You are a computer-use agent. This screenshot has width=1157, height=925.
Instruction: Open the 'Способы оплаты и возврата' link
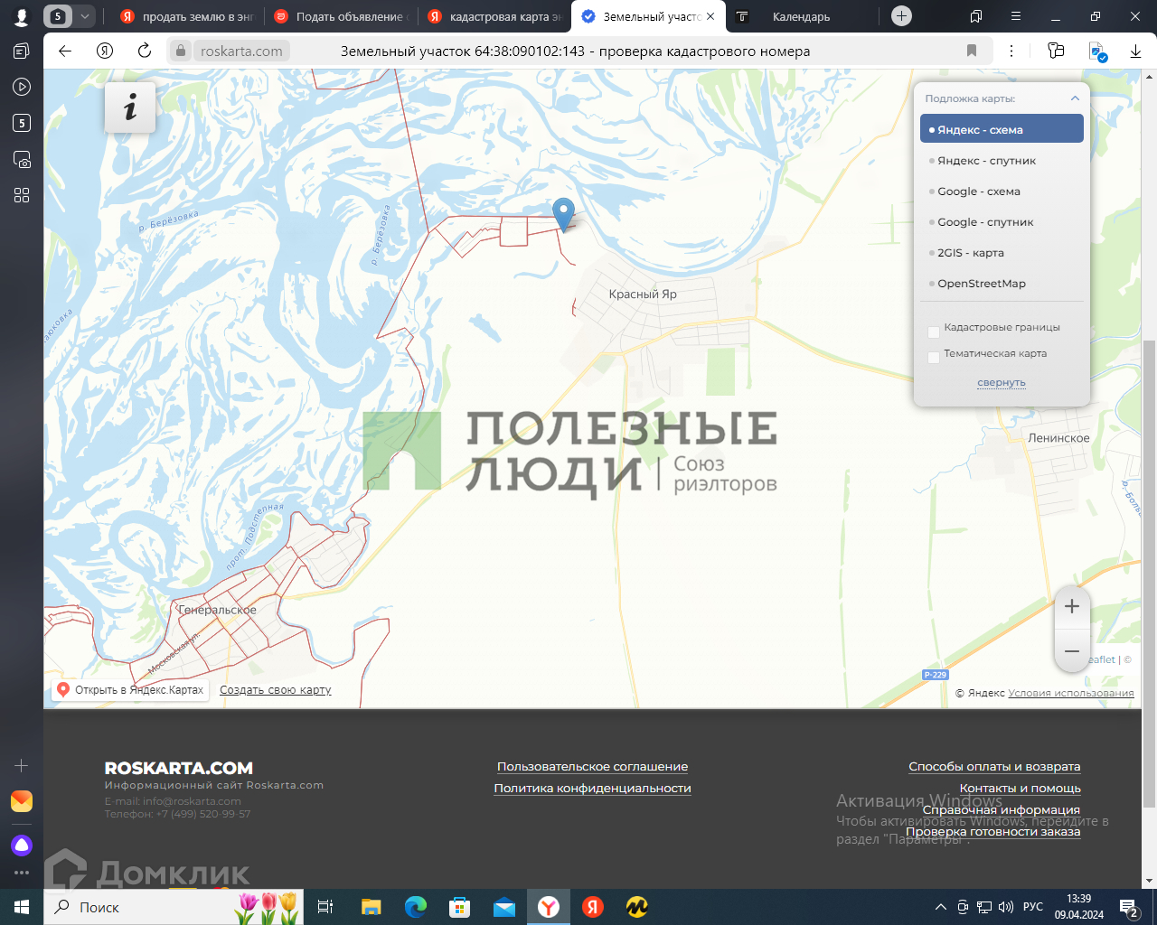point(994,766)
